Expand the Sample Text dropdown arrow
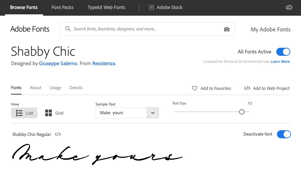This screenshot has width=301, height=169. pos(153,113)
